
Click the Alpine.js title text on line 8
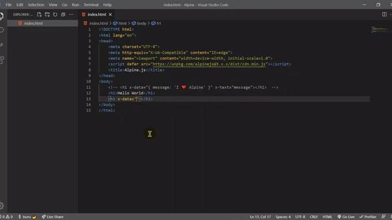pos(135,70)
